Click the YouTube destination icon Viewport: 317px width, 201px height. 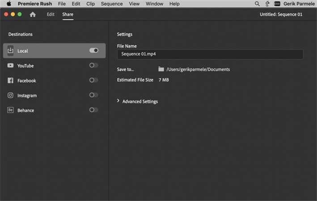click(x=10, y=66)
